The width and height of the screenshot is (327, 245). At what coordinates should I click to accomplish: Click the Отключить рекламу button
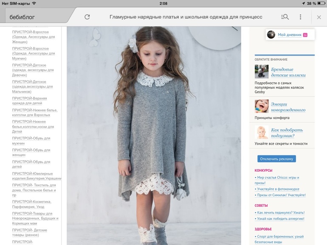click(276, 159)
